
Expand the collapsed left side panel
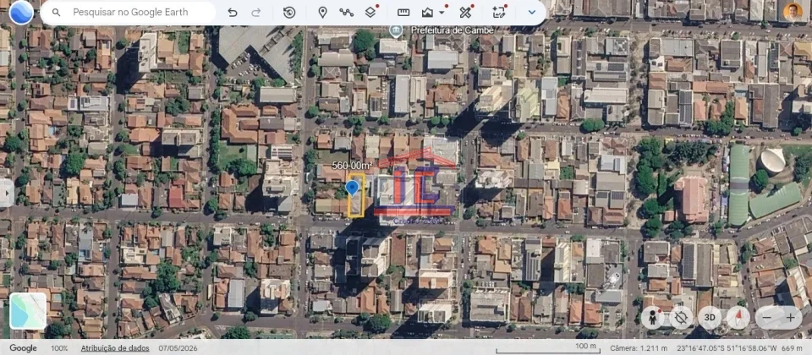[6, 193]
